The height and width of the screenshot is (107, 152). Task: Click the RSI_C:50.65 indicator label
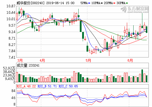(68, 86)
